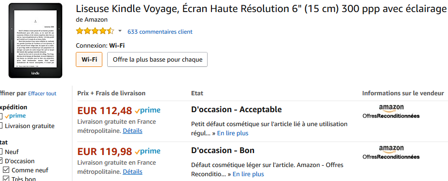The image size is (448, 181).
Task: Click the Kindle Voyage product thumbnail
Action: [35, 40]
